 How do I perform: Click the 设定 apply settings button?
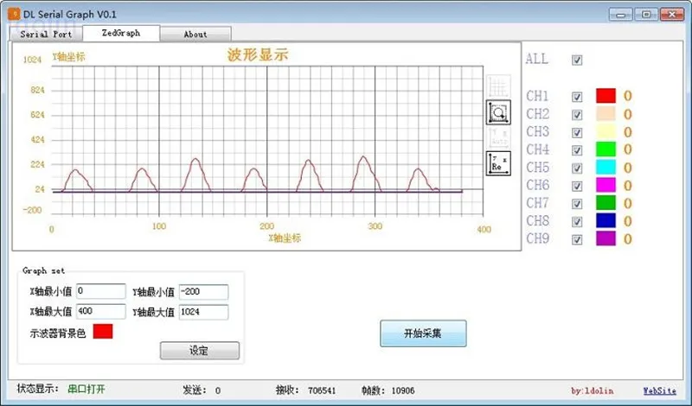[x=200, y=351]
